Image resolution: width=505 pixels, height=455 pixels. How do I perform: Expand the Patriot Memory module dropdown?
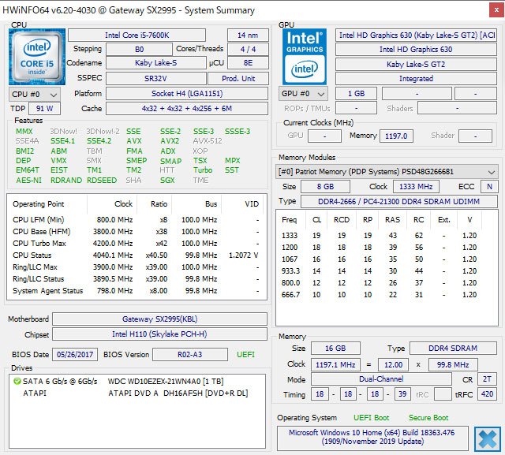pos(387,171)
